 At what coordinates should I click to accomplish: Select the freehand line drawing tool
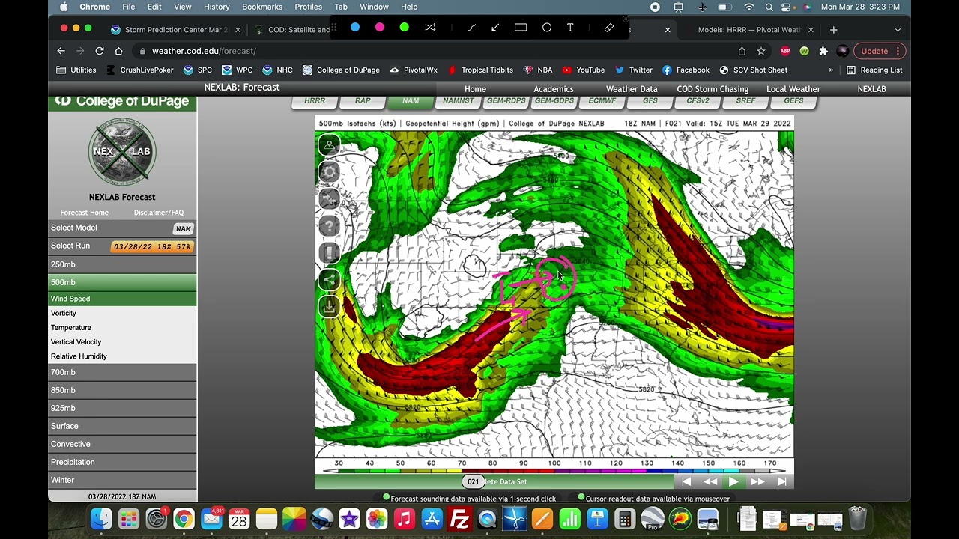coord(471,28)
